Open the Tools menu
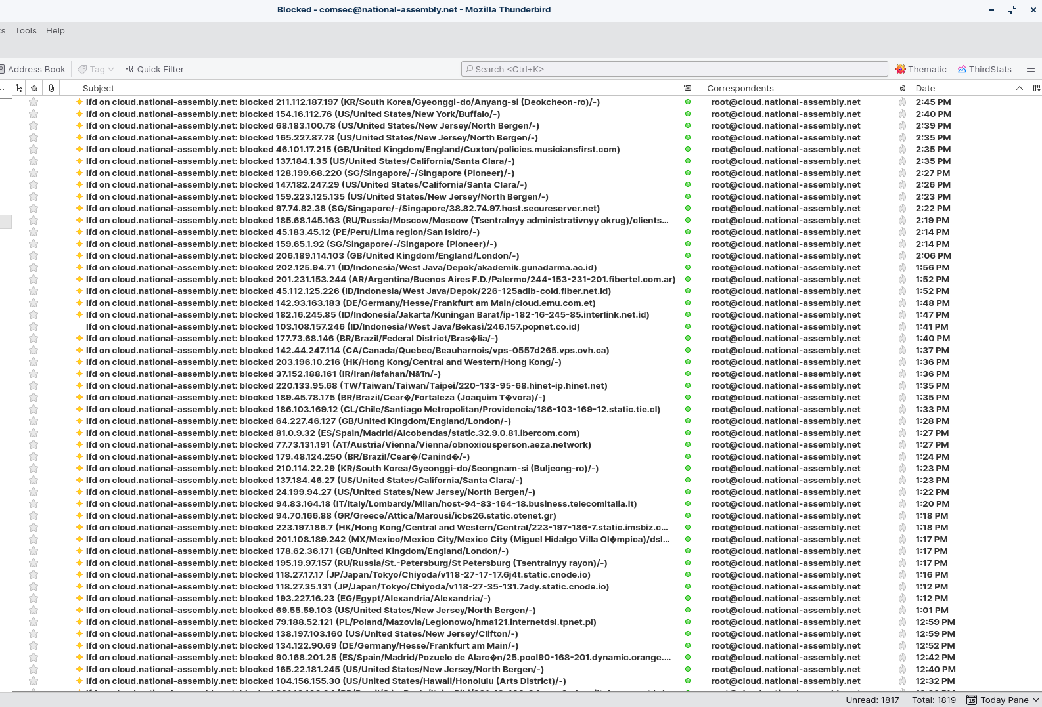The image size is (1042, 707). (26, 31)
